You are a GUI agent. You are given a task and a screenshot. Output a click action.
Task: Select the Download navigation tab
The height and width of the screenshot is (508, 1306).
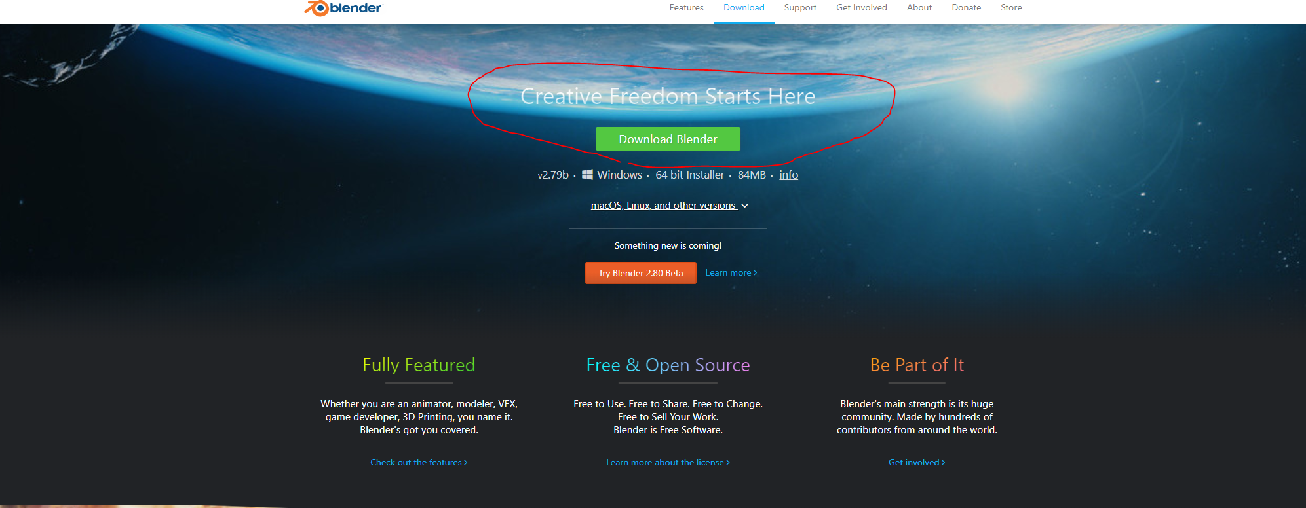(x=744, y=8)
